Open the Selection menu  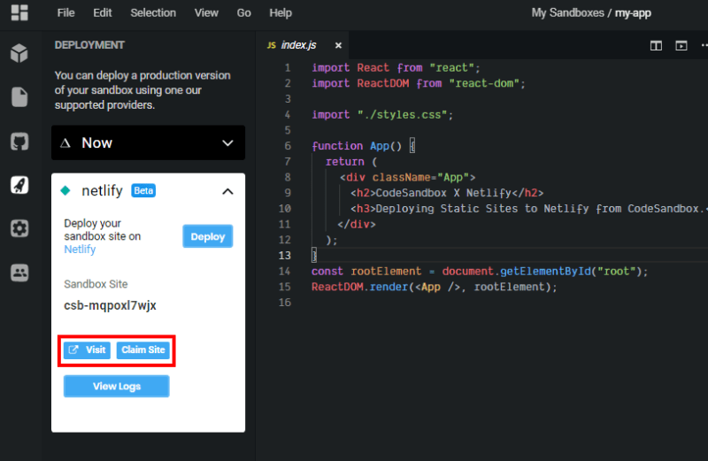(153, 12)
